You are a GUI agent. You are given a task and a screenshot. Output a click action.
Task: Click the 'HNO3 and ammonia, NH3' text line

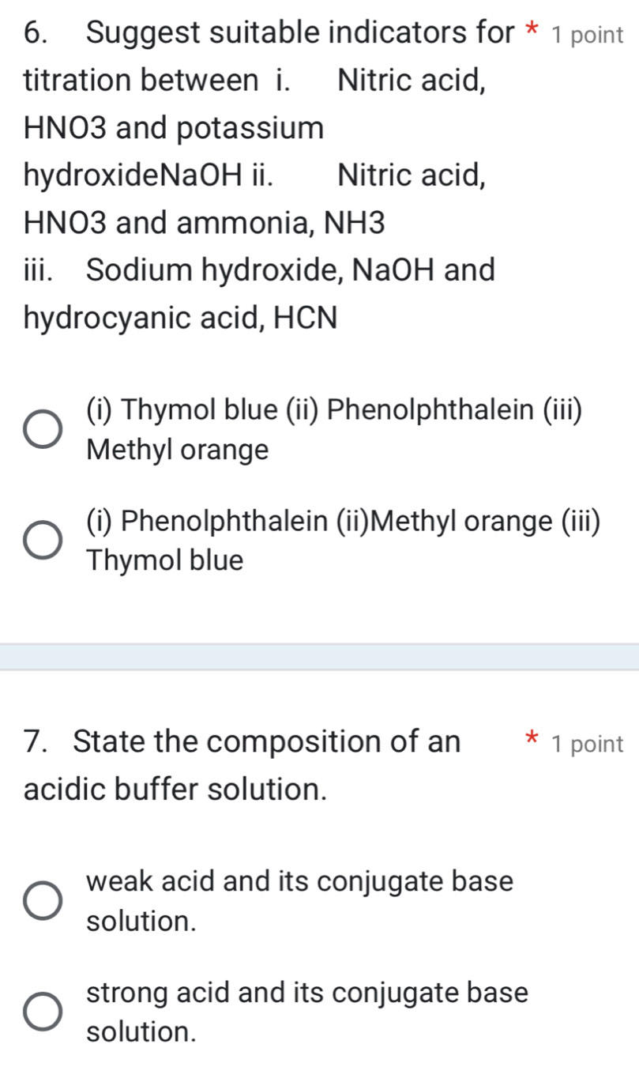pos(205,223)
